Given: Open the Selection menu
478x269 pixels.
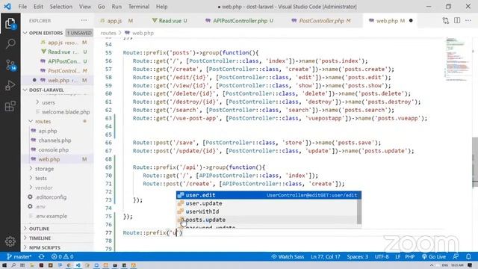Looking at the screenshot, I should click(61, 7).
